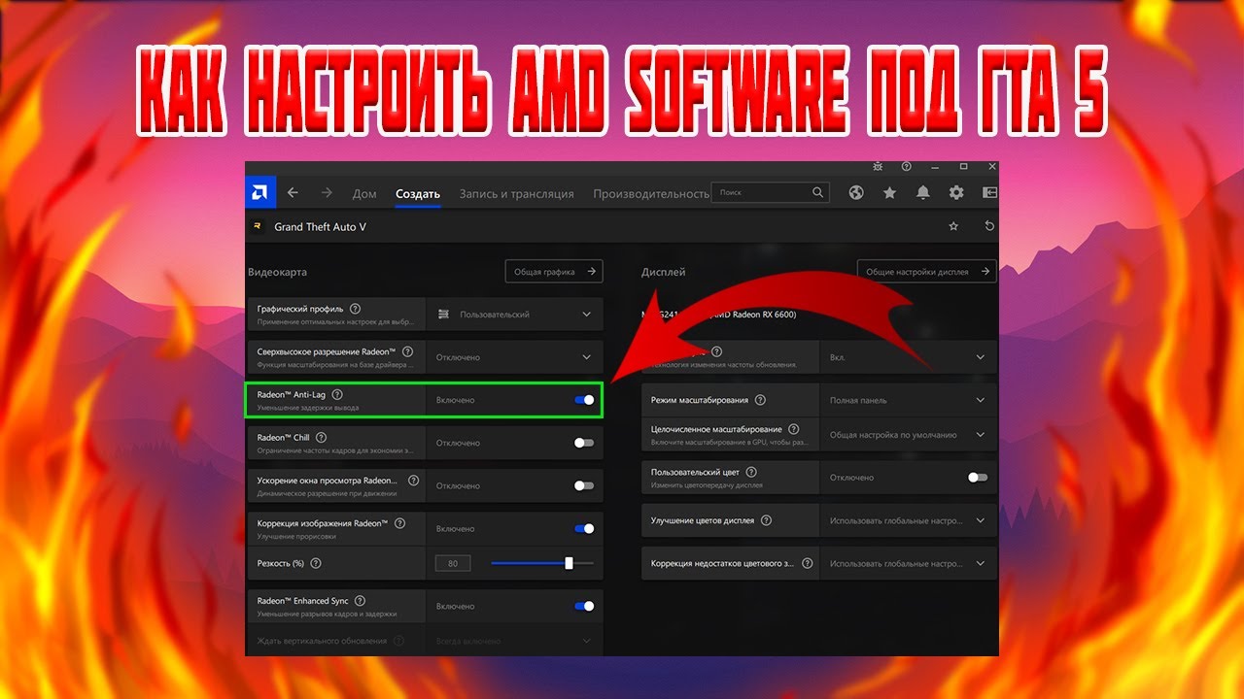Enable Ускорение окна просмотра Radeon toggle

coord(584,485)
